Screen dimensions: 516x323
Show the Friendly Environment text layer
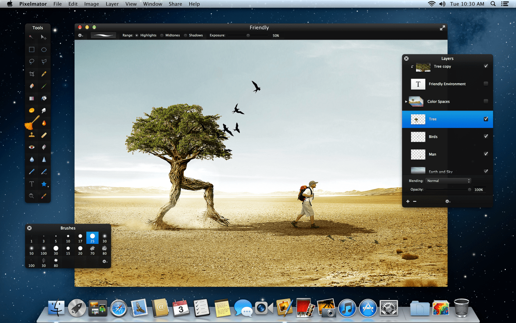[x=486, y=84]
